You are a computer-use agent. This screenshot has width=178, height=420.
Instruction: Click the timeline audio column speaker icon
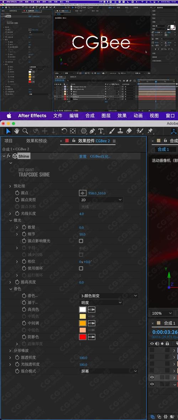(x=157, y=344)
